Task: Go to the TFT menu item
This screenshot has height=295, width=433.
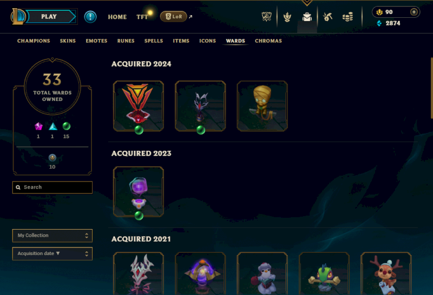Action: (x=142, y=17)
